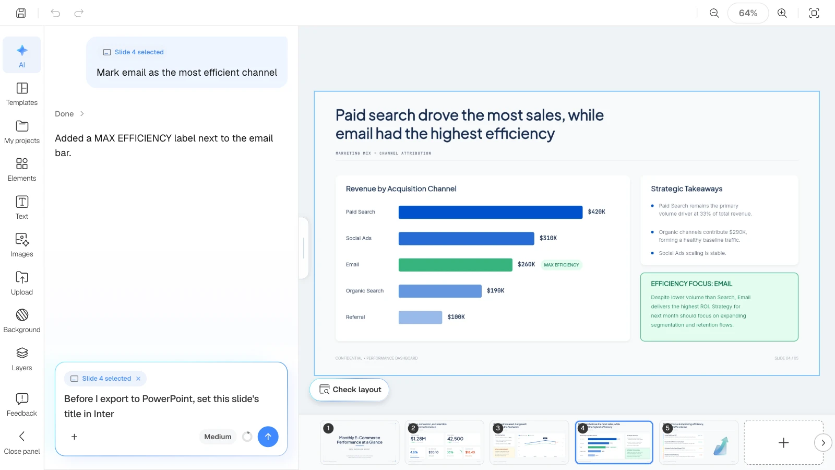Select the slide title text
The image size is (835, 470).
coord(469,124)
